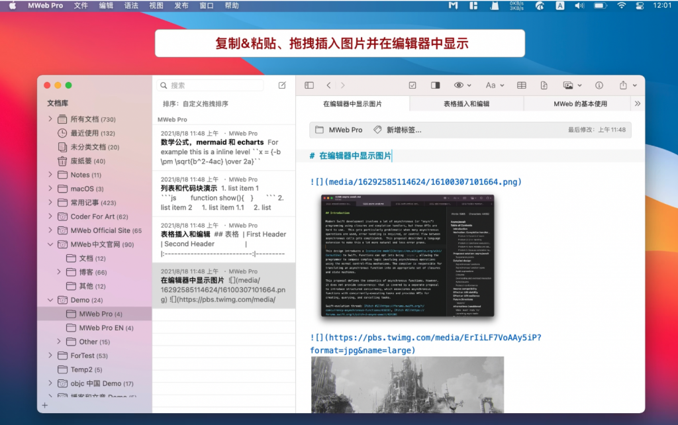Click the share icon in the toolbar
678x425 pixels.
(622, 85)
